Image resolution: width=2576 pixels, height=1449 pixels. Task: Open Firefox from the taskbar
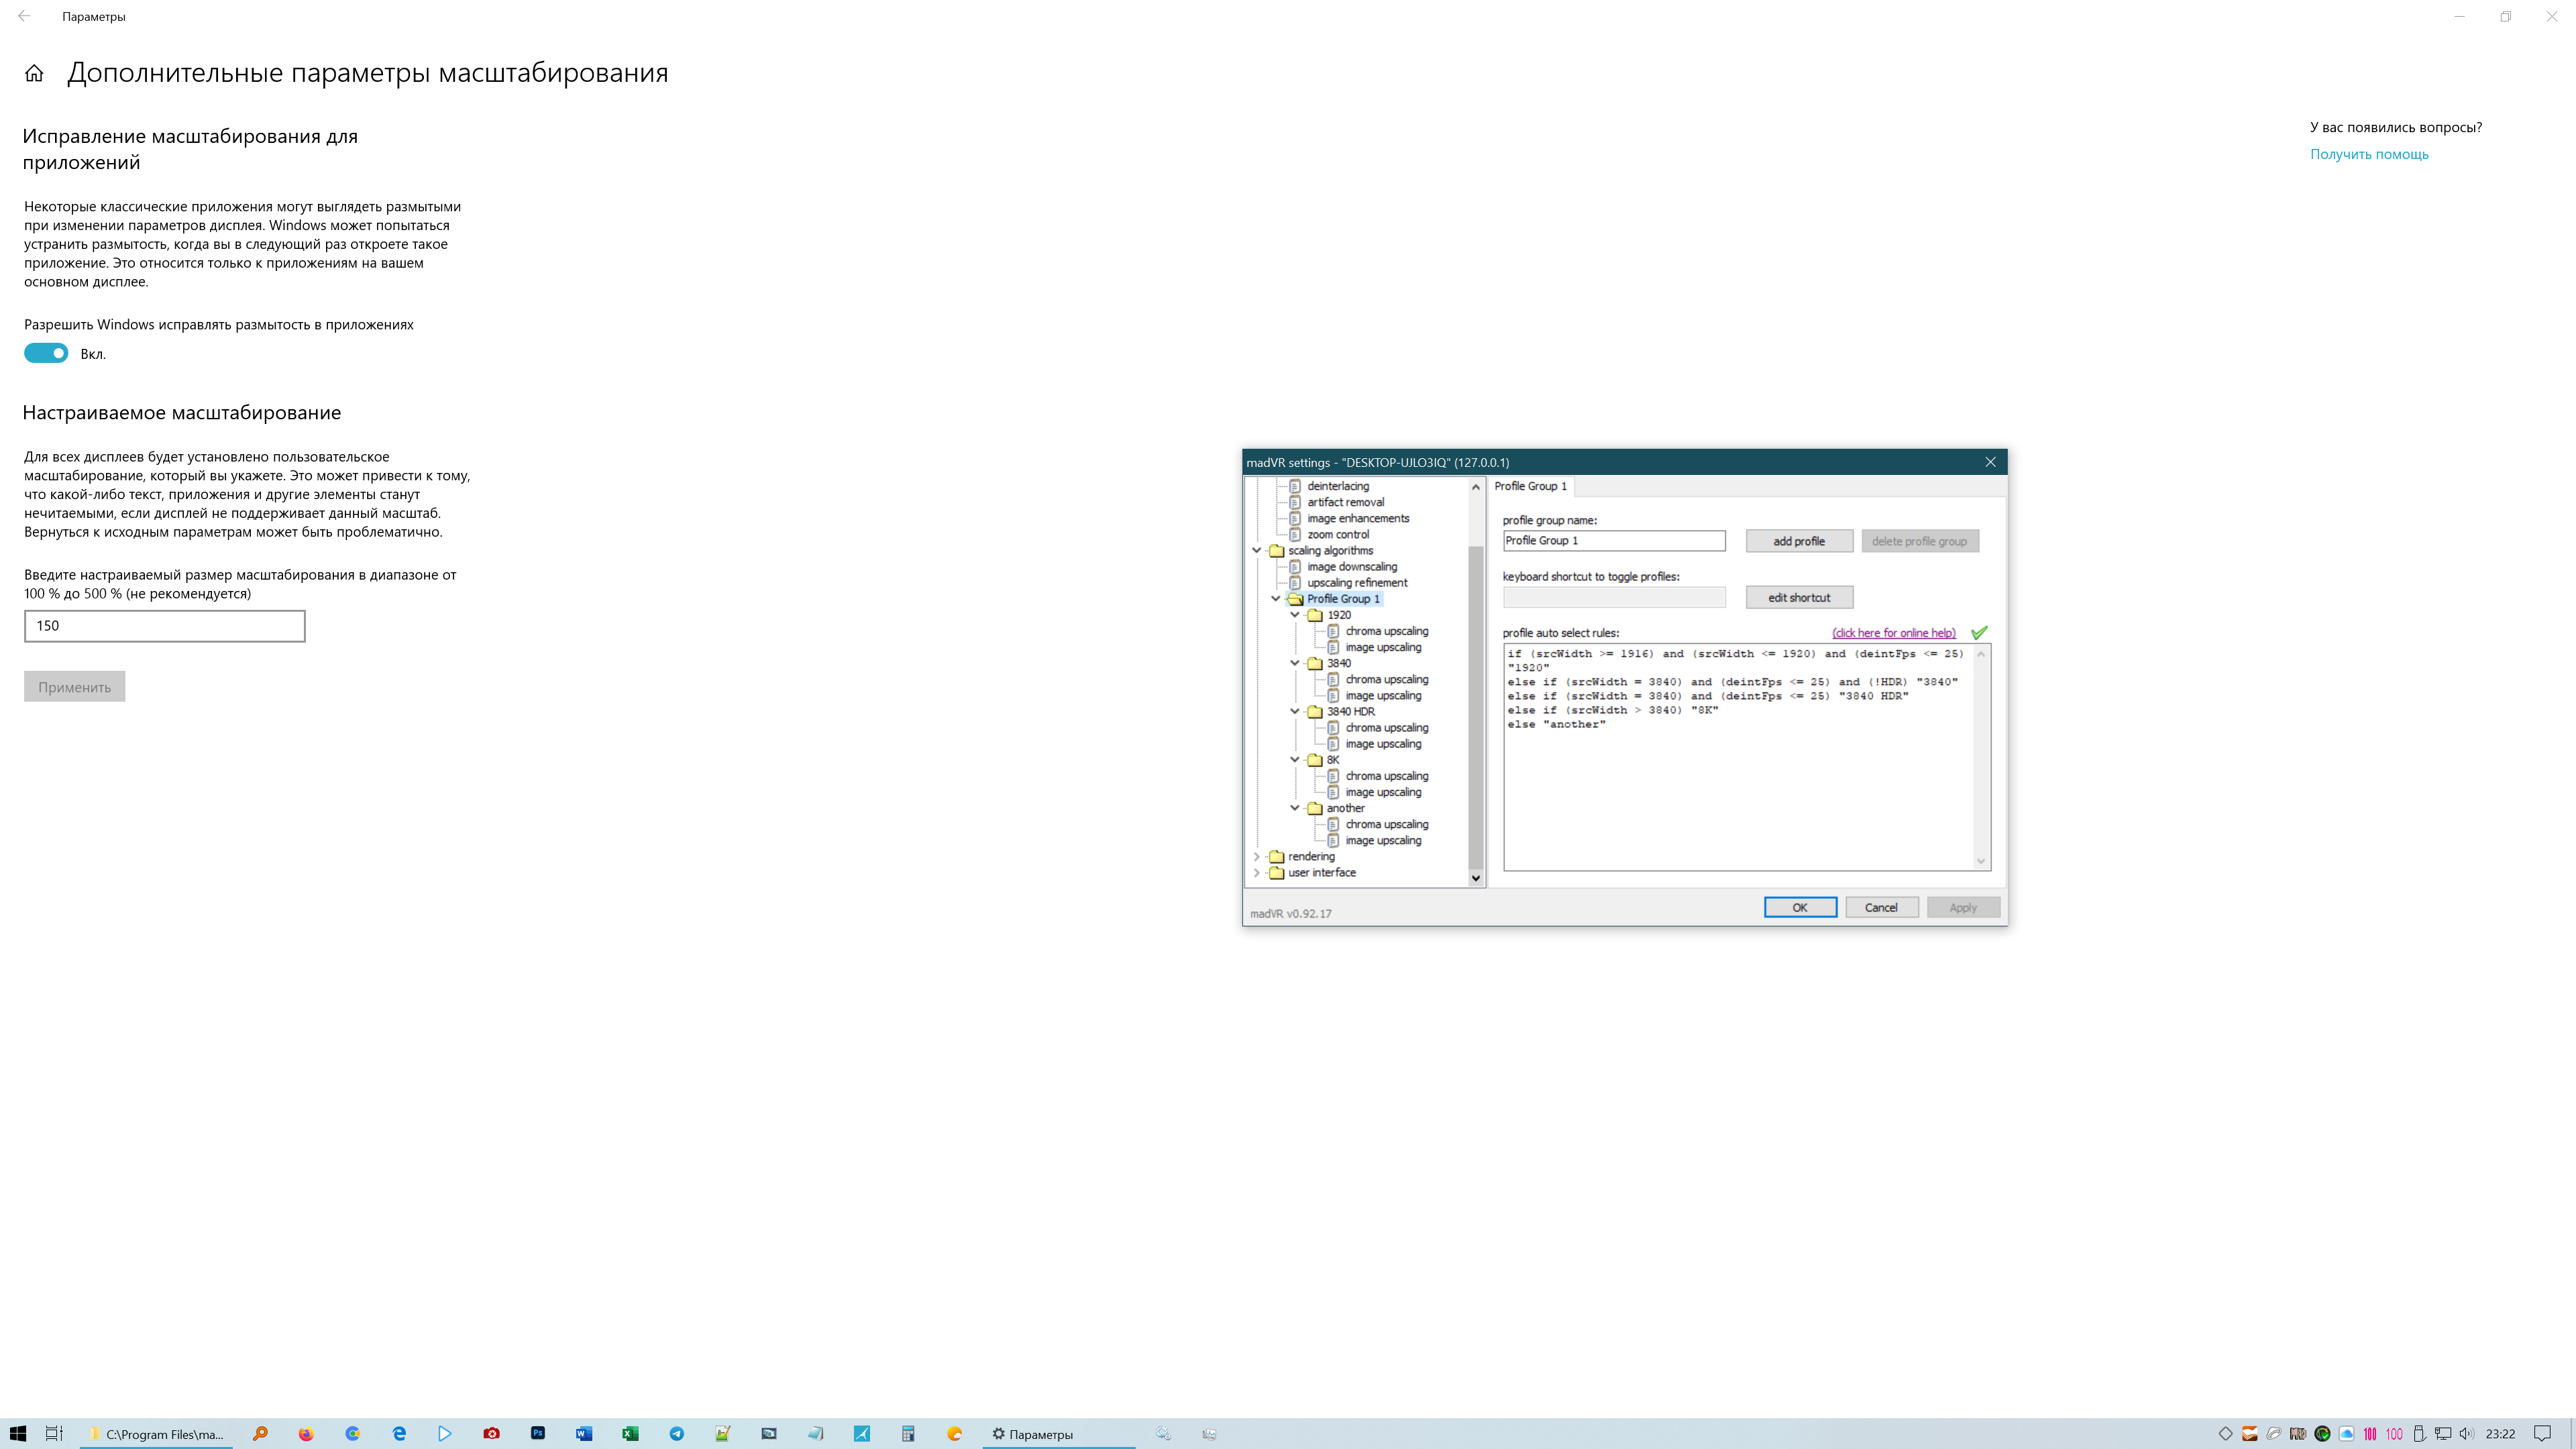306,1433
